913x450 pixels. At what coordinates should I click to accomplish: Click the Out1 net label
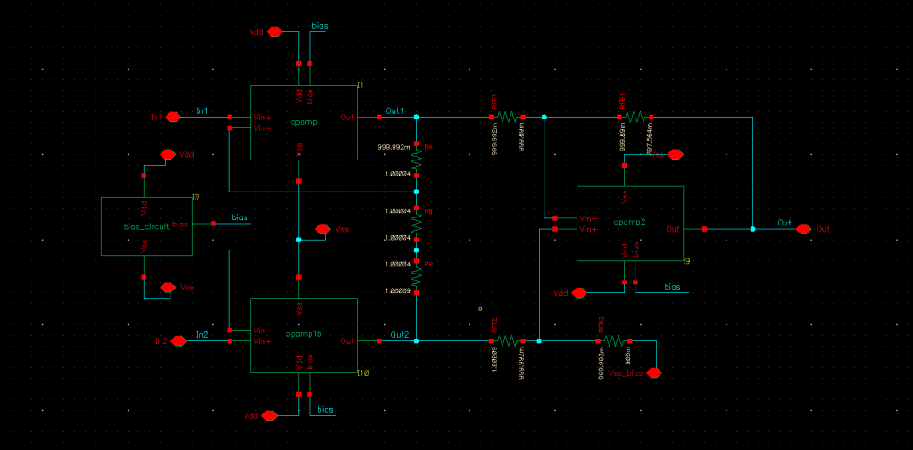[x=394, y=111]
